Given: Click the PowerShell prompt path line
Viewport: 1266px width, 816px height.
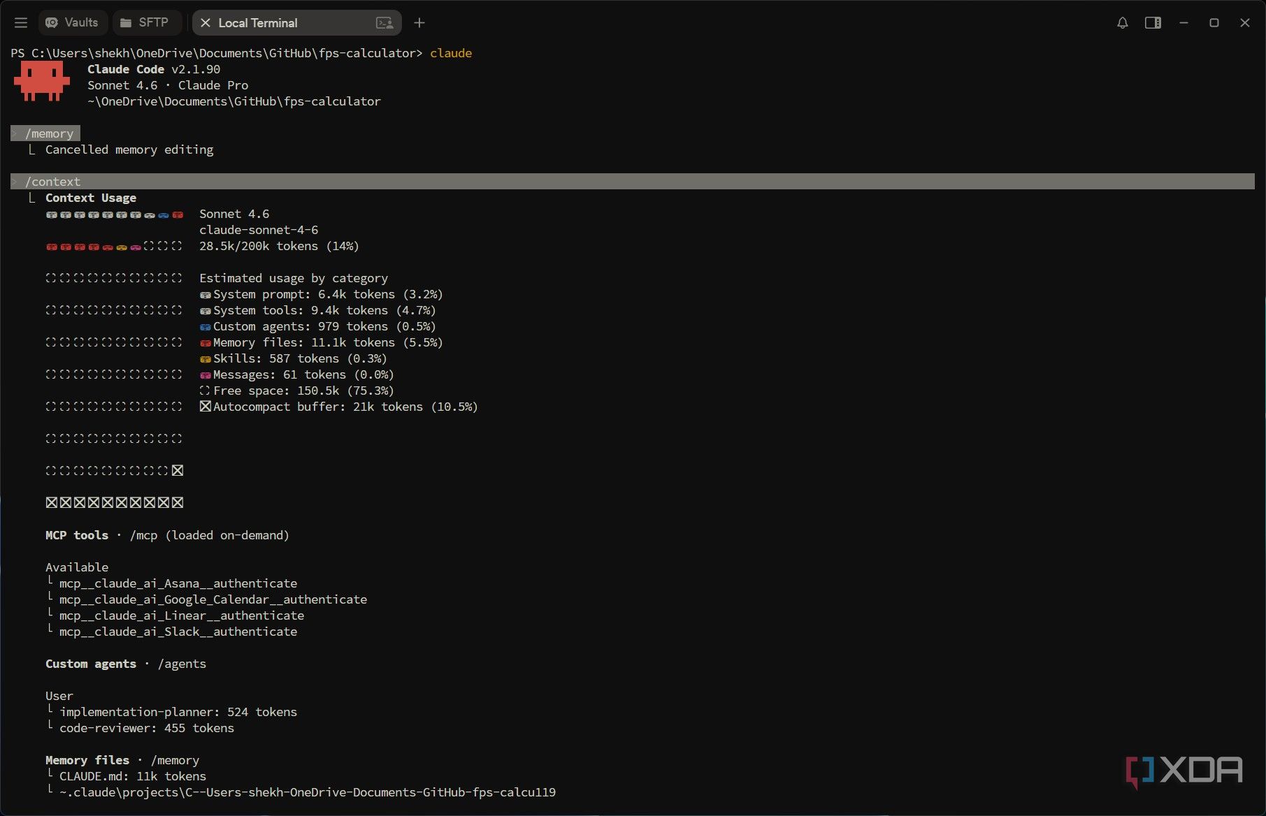Looking at the screenshot, I should 241,53.
